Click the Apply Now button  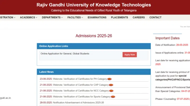[130, 55]
